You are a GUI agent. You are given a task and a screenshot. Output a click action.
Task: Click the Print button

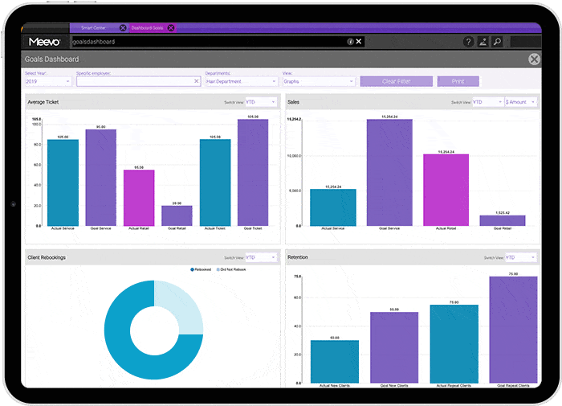458,81
